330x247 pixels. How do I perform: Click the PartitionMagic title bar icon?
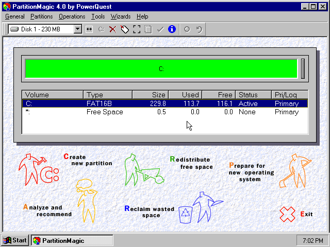click(x=7, y=7)
